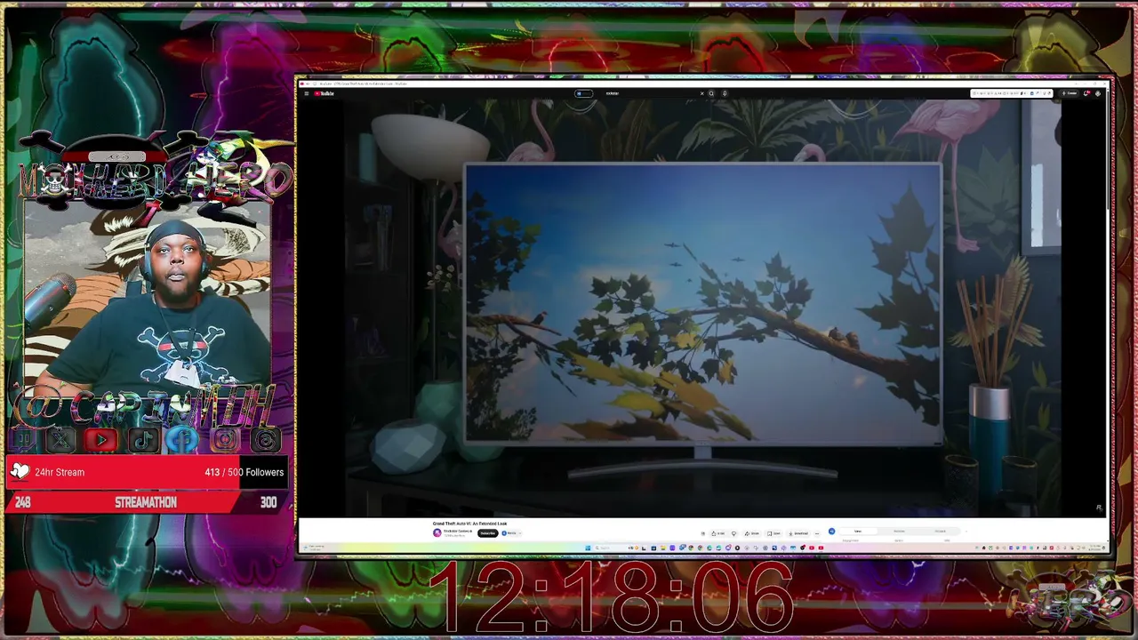Screen dimensions: 1138x640
Task: Click the 24hr Stream followers goal bar
Action: (147, 472)
